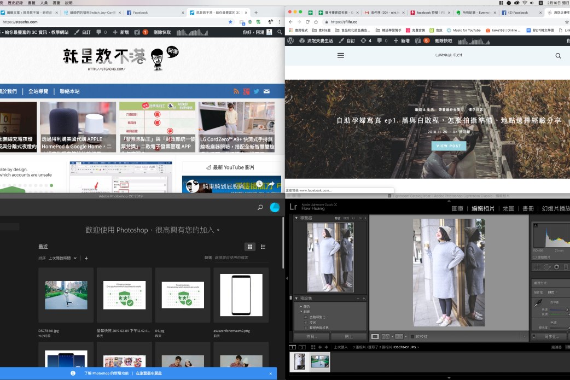Viewport: 570px width, 380px height.
Task: Open the hamburger menu on sflife site
Action: pos(341,56)
